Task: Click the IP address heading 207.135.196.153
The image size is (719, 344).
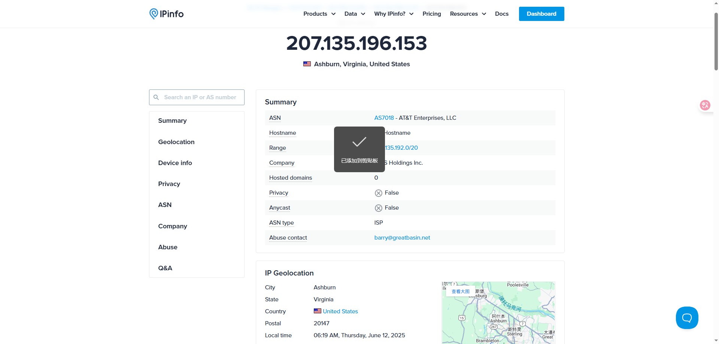Action: pyautogui.click(x=357, y=43)
